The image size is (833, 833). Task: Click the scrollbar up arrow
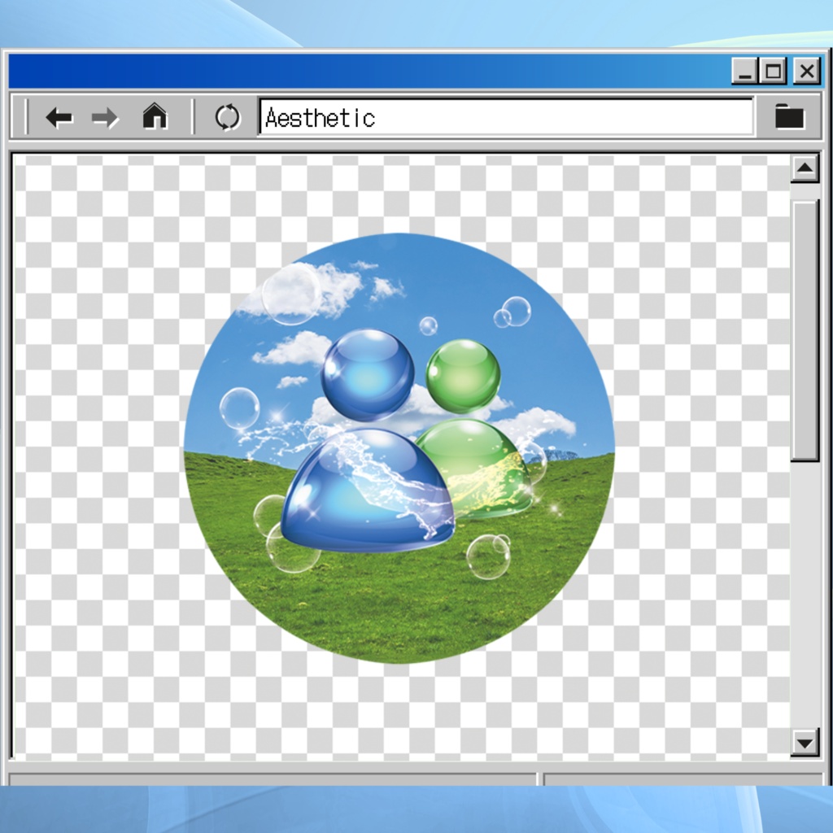[805, 169]
